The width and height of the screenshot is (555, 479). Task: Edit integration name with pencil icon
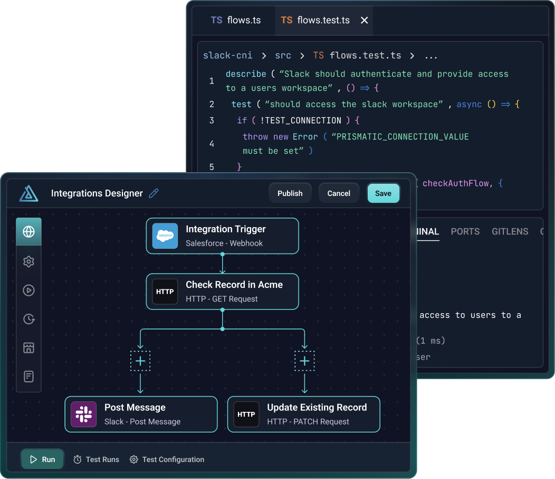point(154,193)
